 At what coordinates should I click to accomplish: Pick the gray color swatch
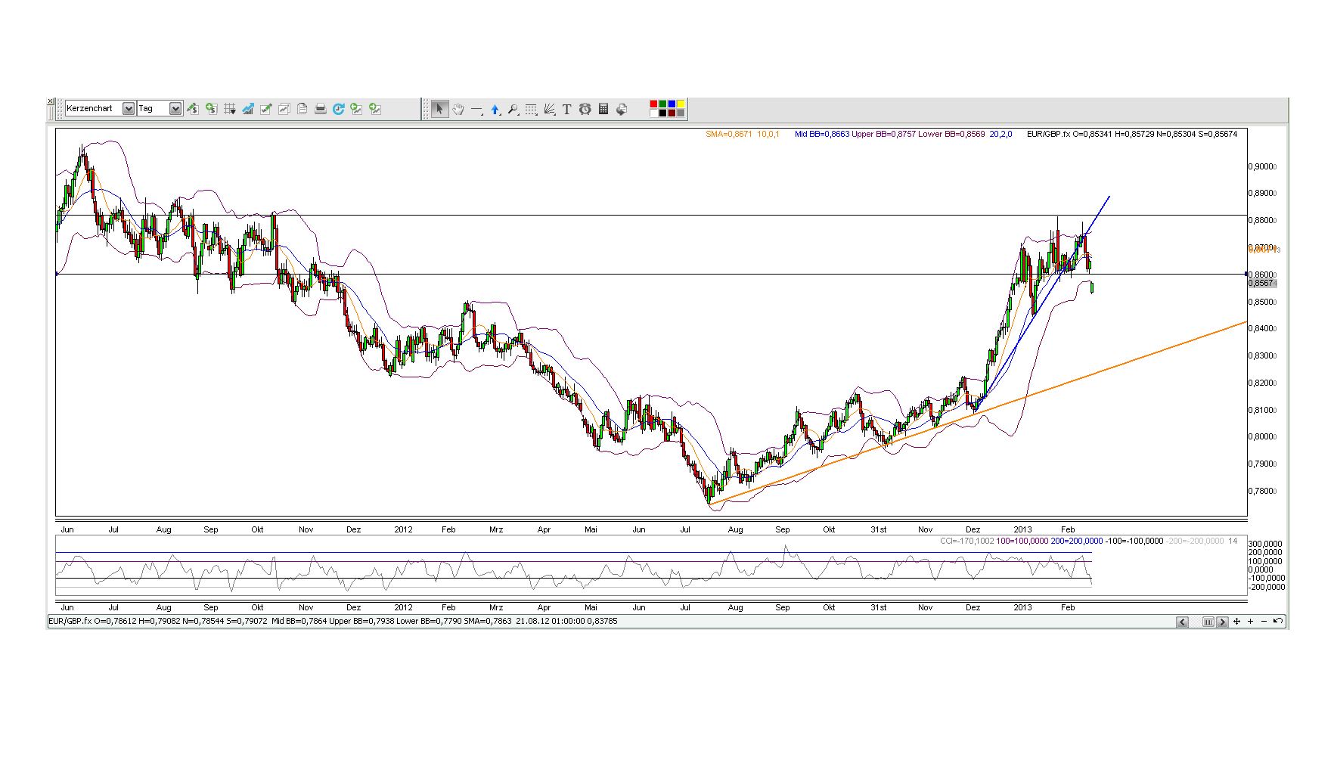(681, 113)
